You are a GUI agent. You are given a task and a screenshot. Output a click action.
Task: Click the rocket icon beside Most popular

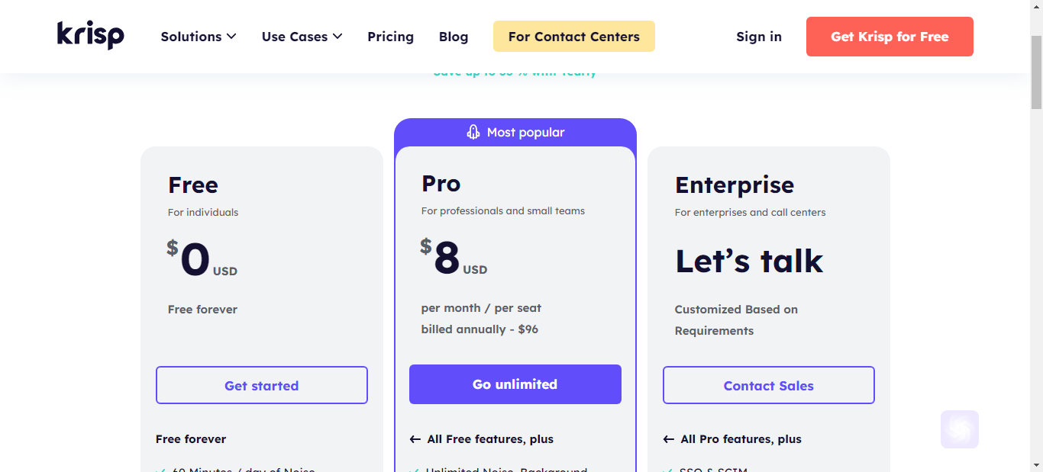point(473,132)
